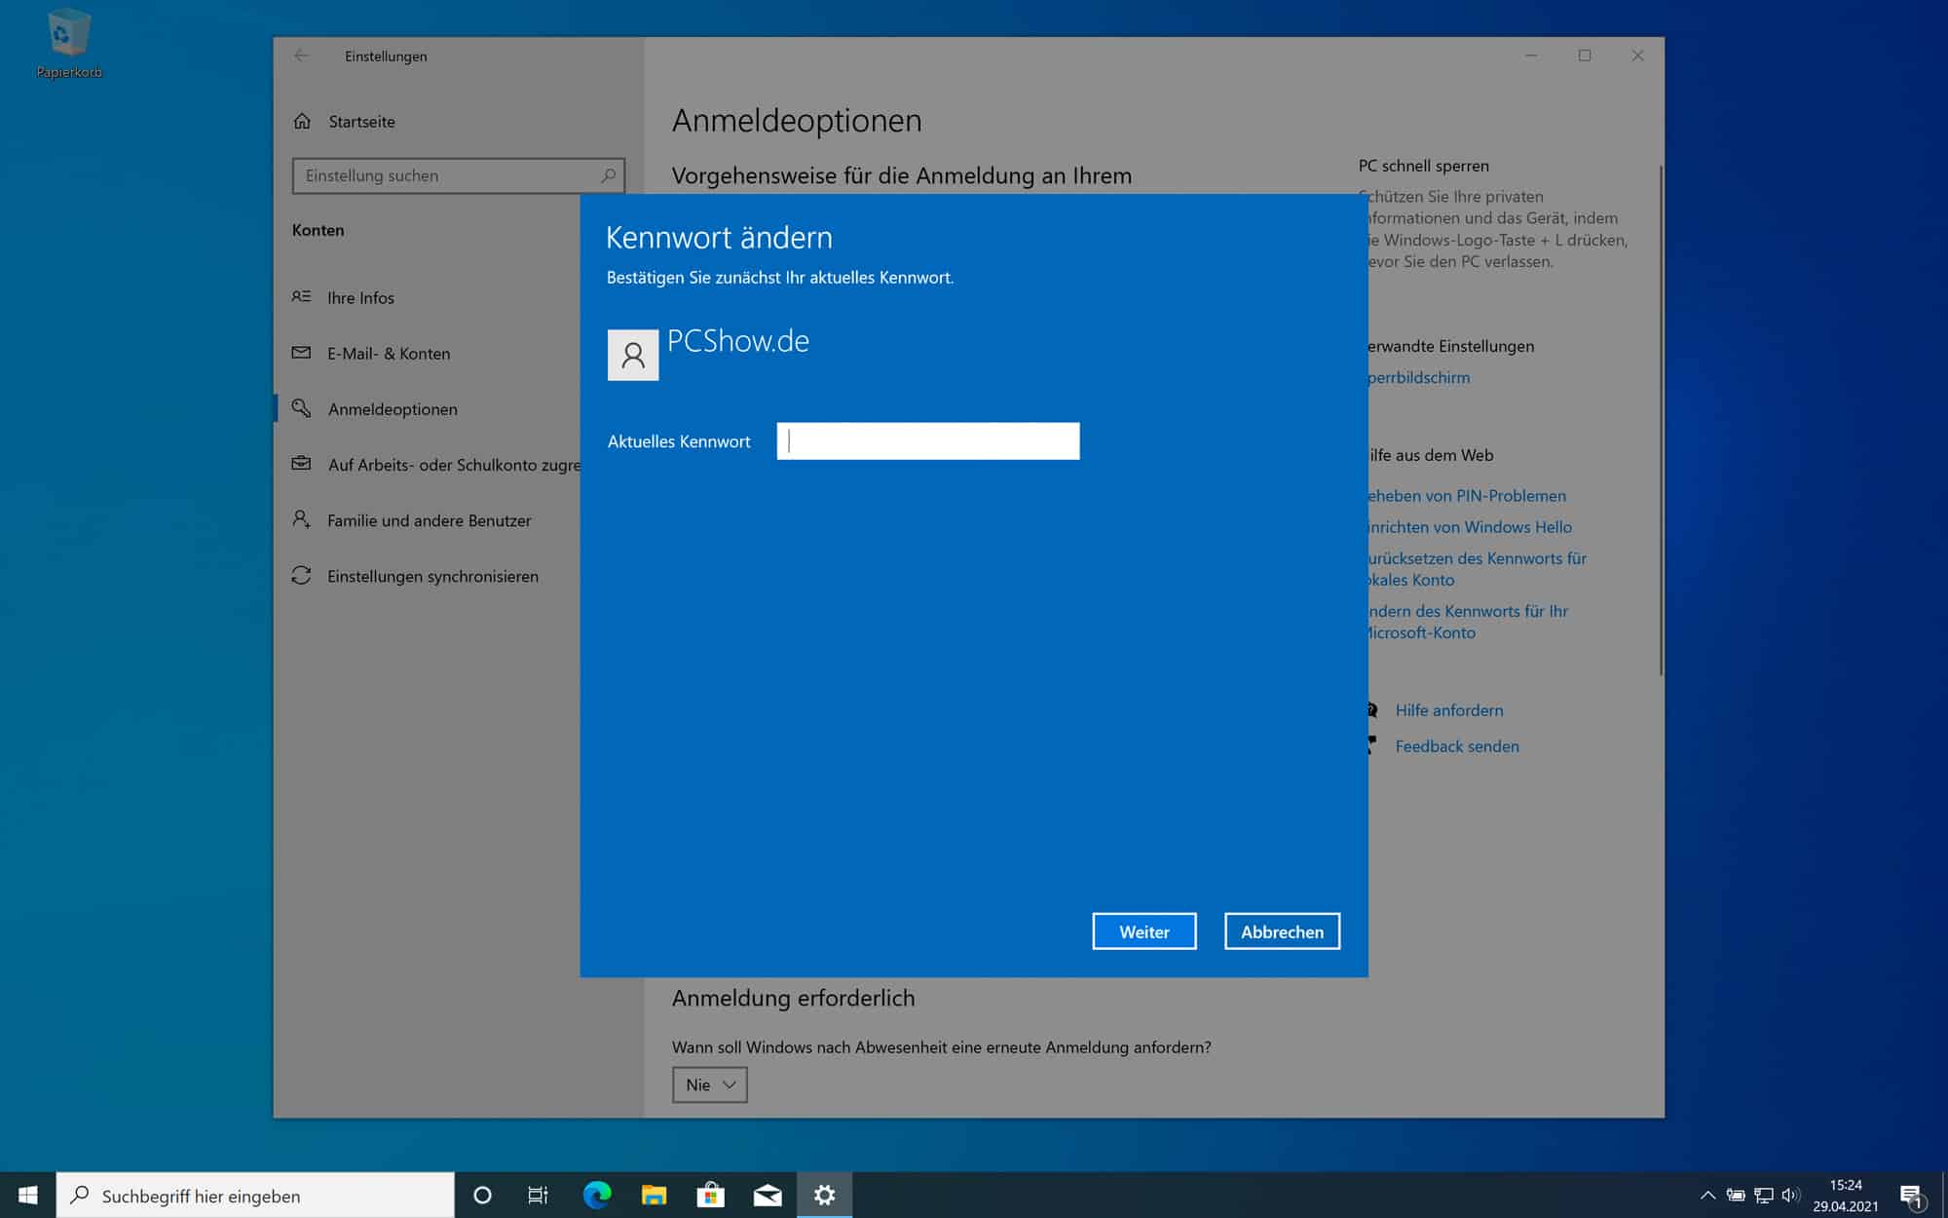This screenshot has height=1218, width=1948.
Task: Maximize the Einstellungen window
Action: point(1585,56)
